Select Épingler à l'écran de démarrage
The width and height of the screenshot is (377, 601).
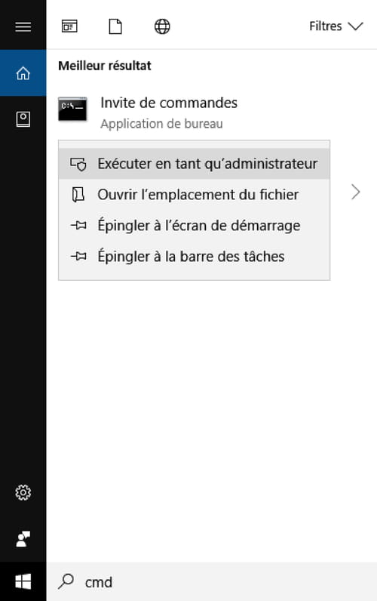194,225
